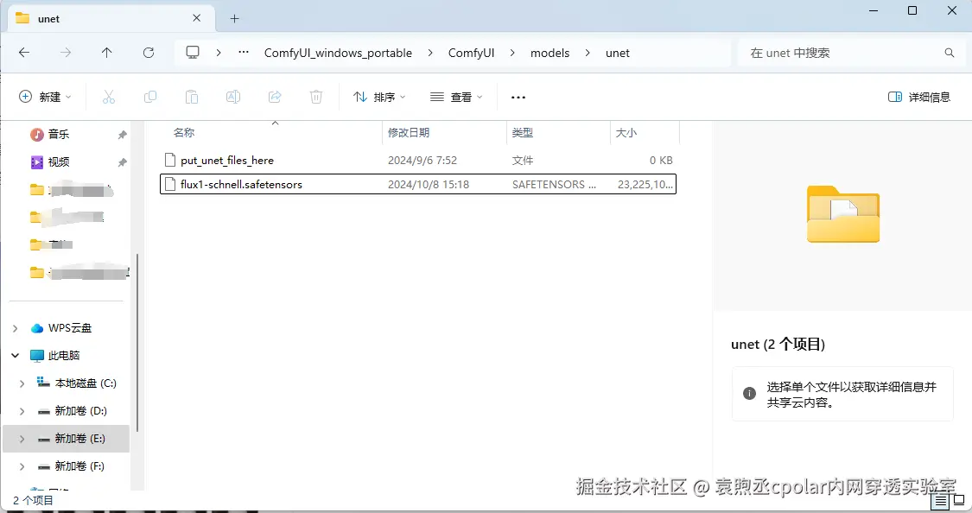Open the 查看 view options dropdown

455,96
